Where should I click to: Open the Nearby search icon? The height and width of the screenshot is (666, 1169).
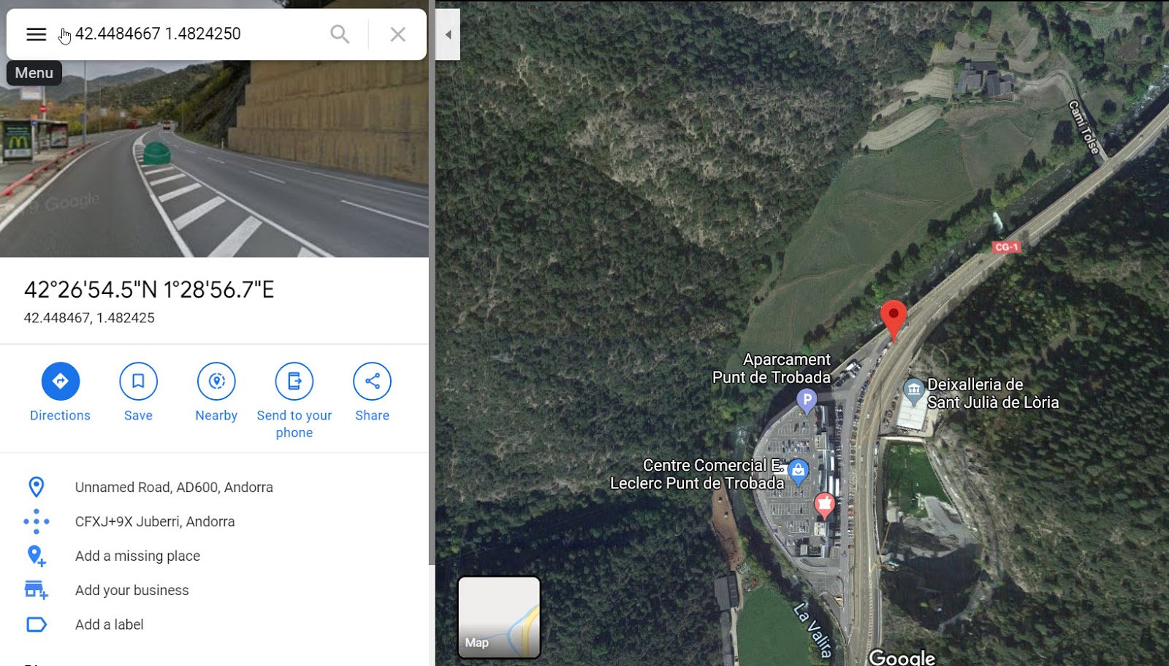216,381
